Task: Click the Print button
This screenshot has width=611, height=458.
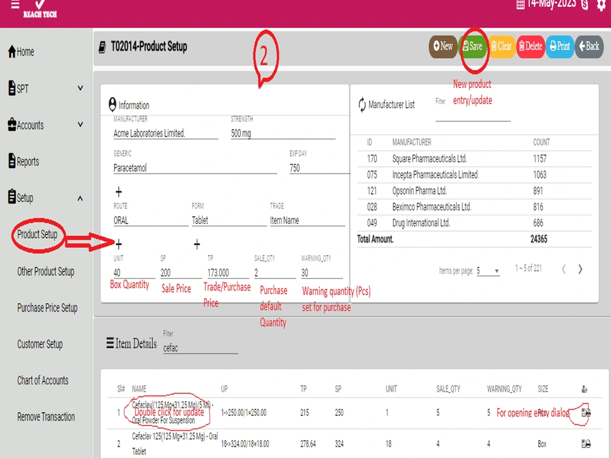Action: [x=560, y=46]
